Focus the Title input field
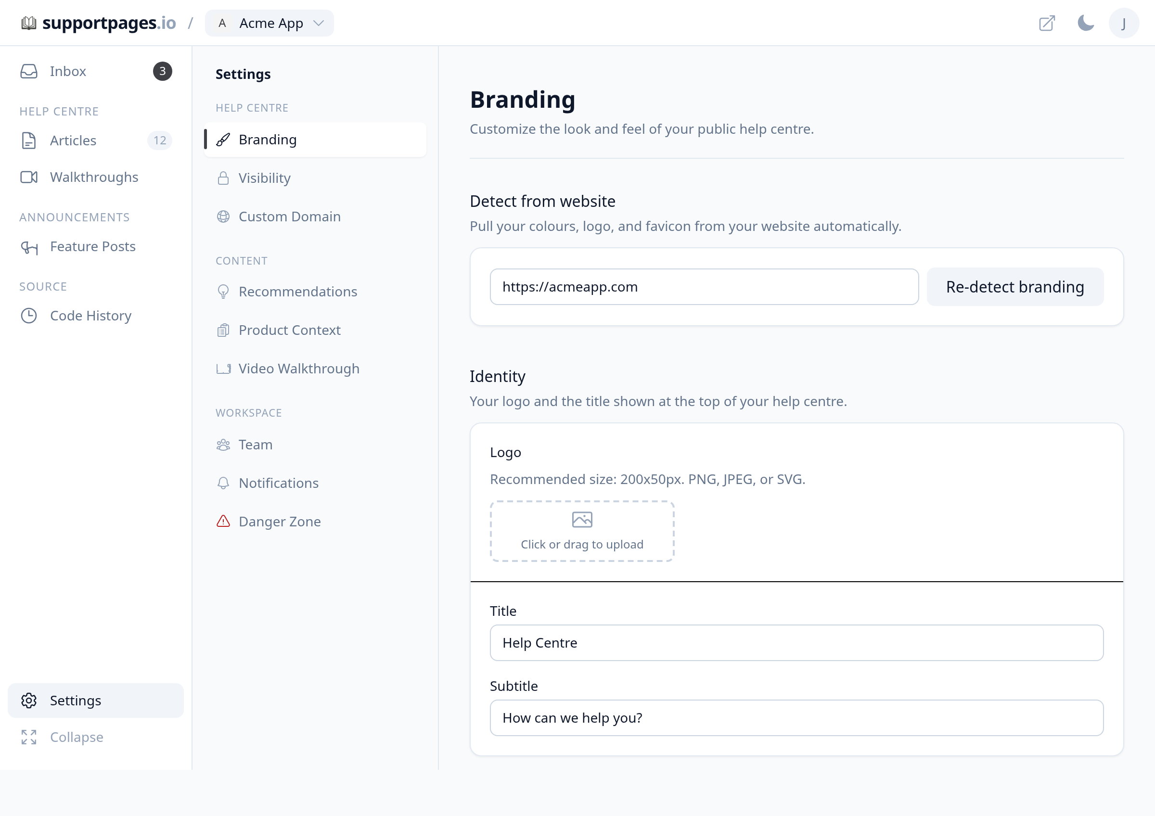Image resolution: width=1155 pixels, height=816 pixels. point(797,643)
